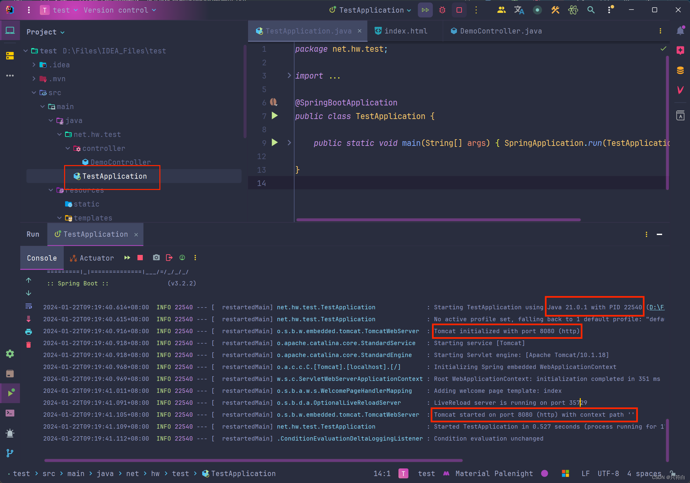Click the exit icon in console toolbar
This screenshot has width=690, height=483.
point(169,258)
